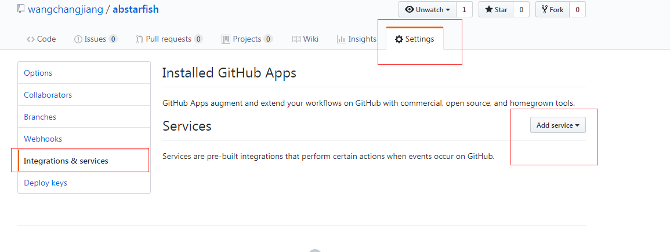Click the Pull requests branch icon

pos(139,39)
